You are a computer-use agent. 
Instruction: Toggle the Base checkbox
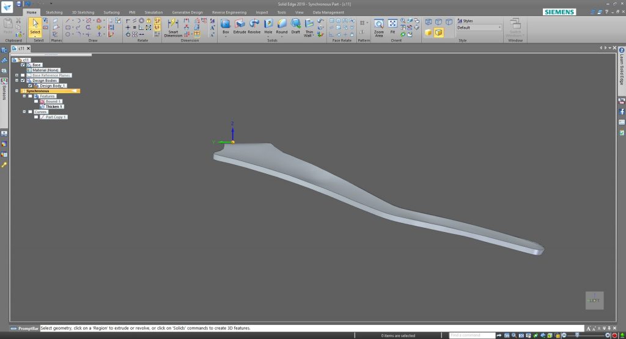23,65
